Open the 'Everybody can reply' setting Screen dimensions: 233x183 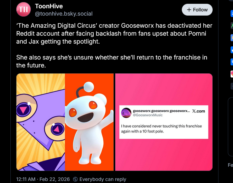103,179
